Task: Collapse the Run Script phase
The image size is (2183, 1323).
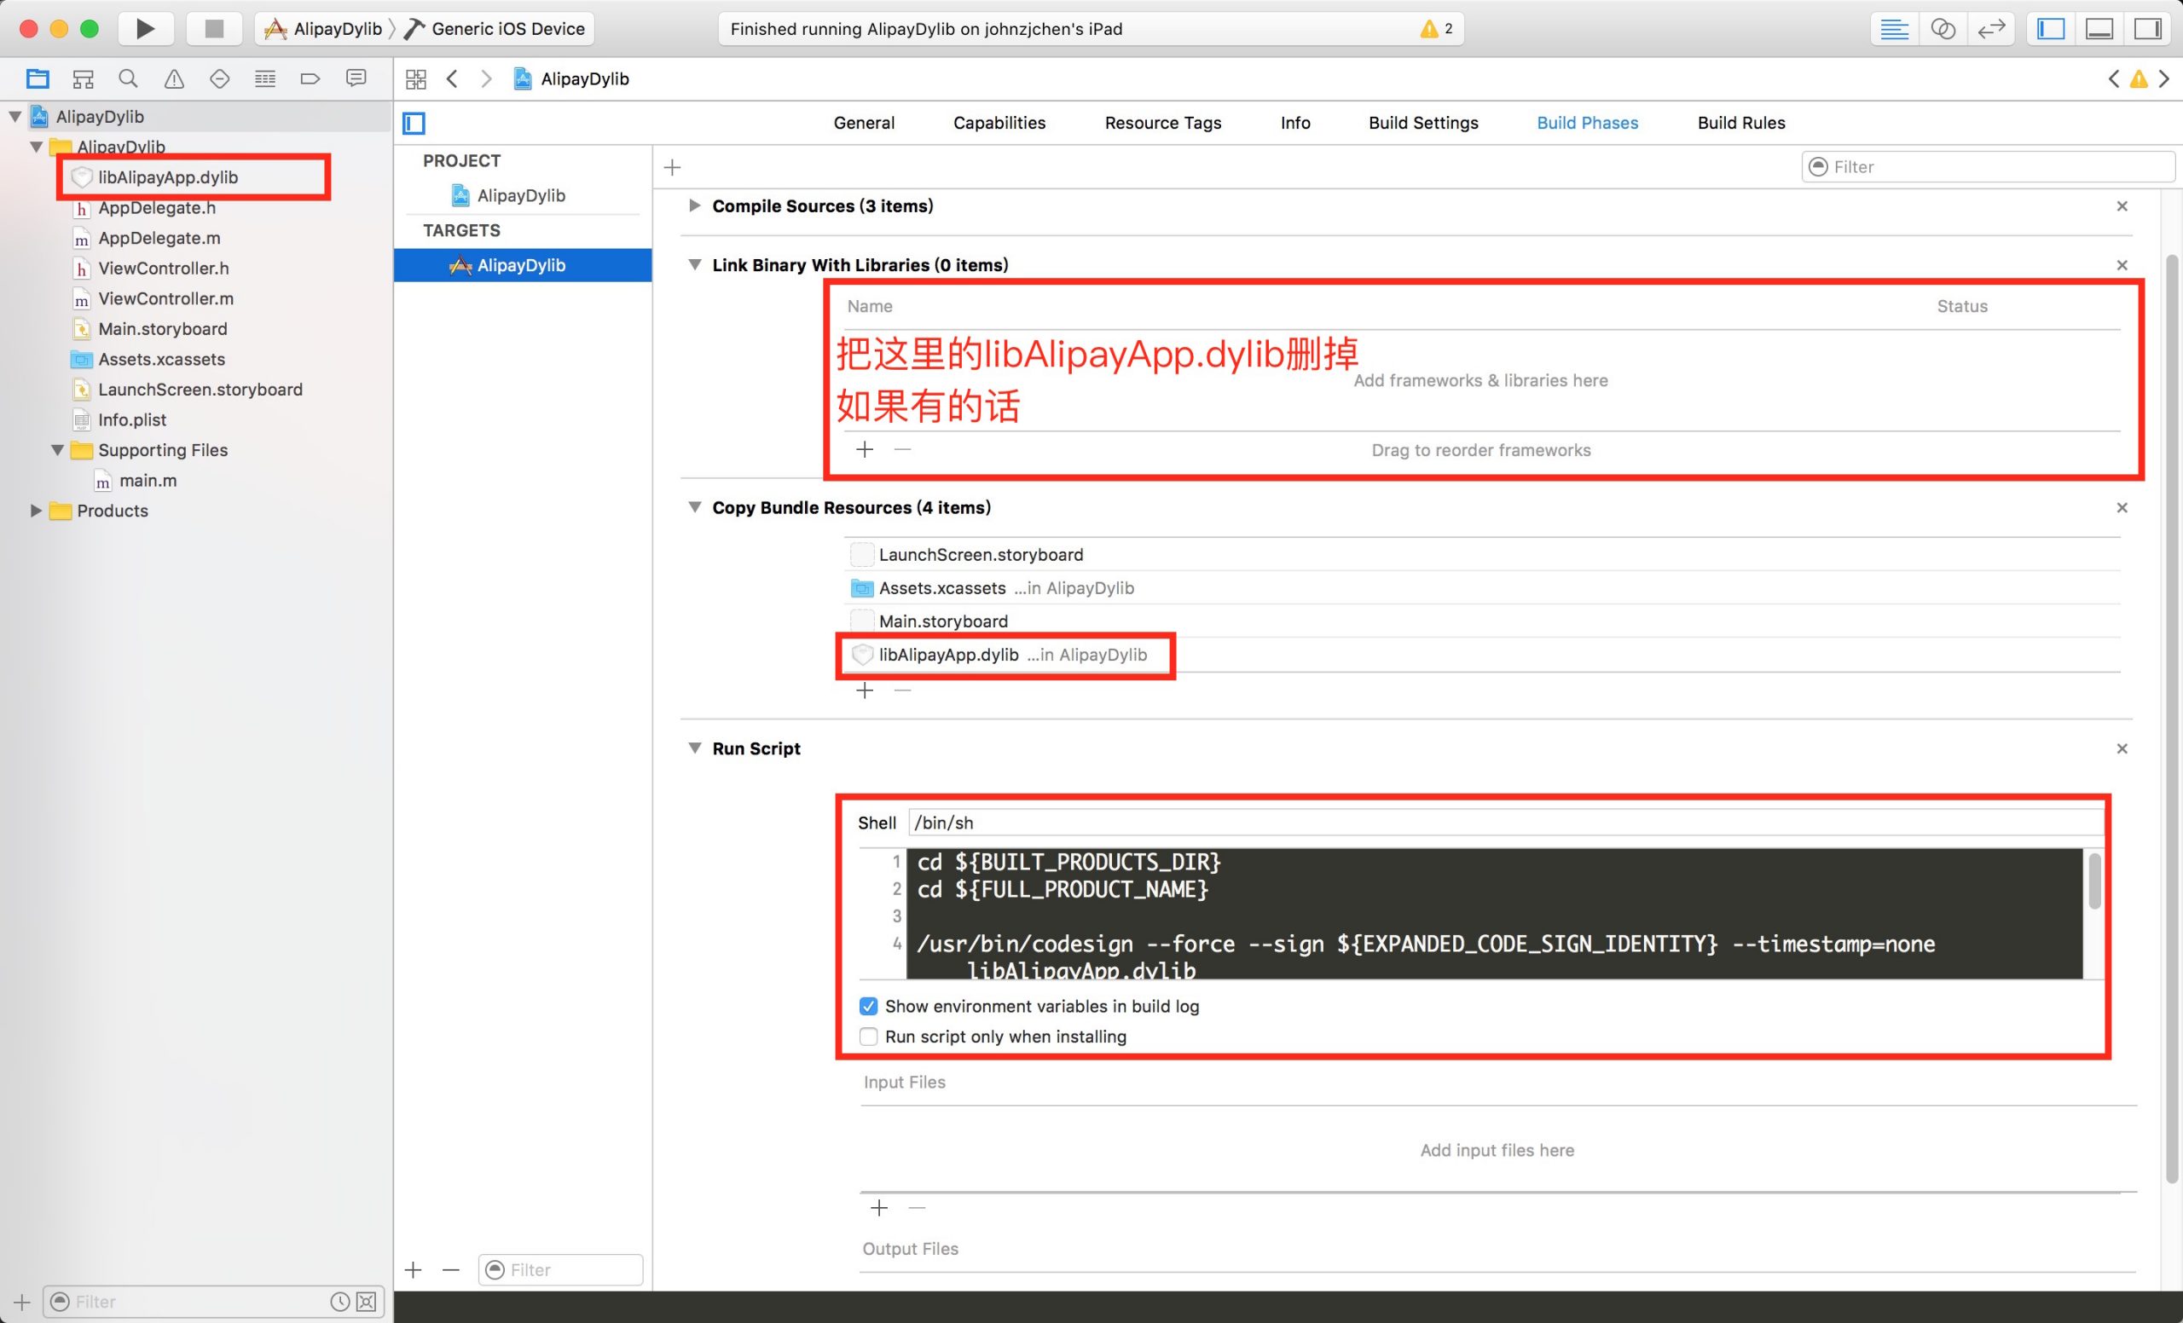Action: [695, 748]
